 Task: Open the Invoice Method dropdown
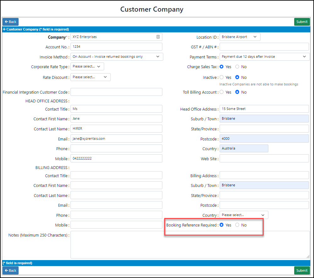(x=117, y=57)
